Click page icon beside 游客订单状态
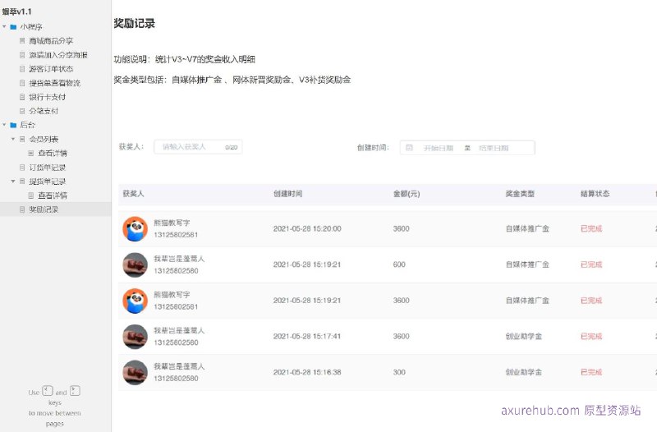The height and width of the screenshot is (432, 657). point(22,69)
